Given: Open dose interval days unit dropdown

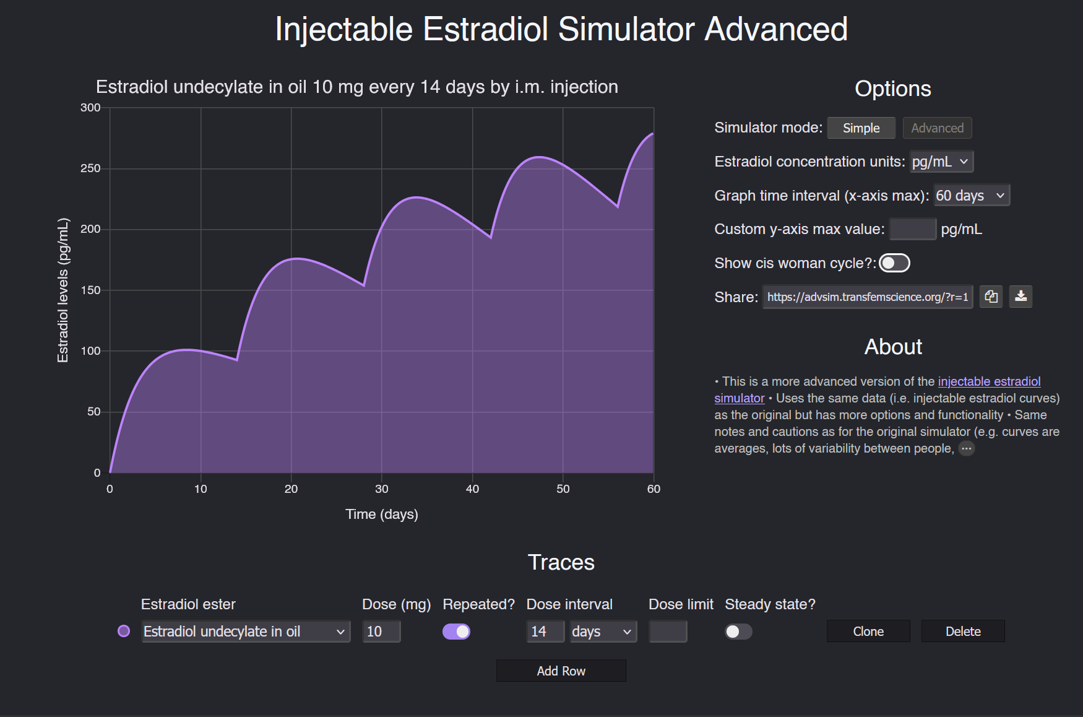Looking at the screenshot, I should click(603, 632).
